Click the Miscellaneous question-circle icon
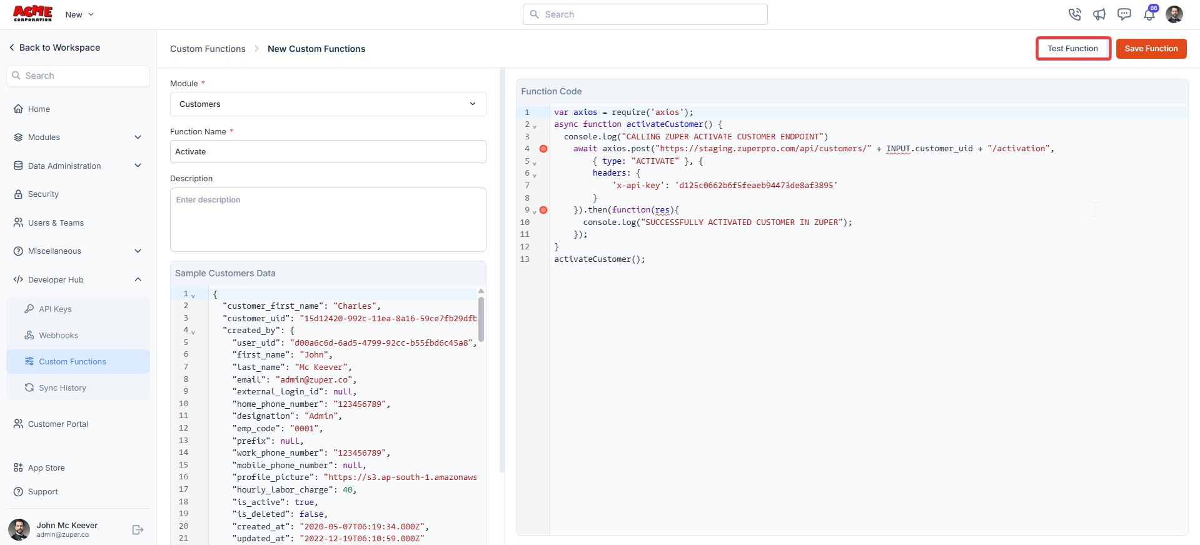 pos(18,251)
